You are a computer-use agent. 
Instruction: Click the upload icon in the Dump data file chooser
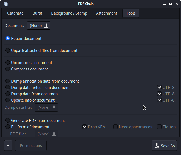[54, 107]
